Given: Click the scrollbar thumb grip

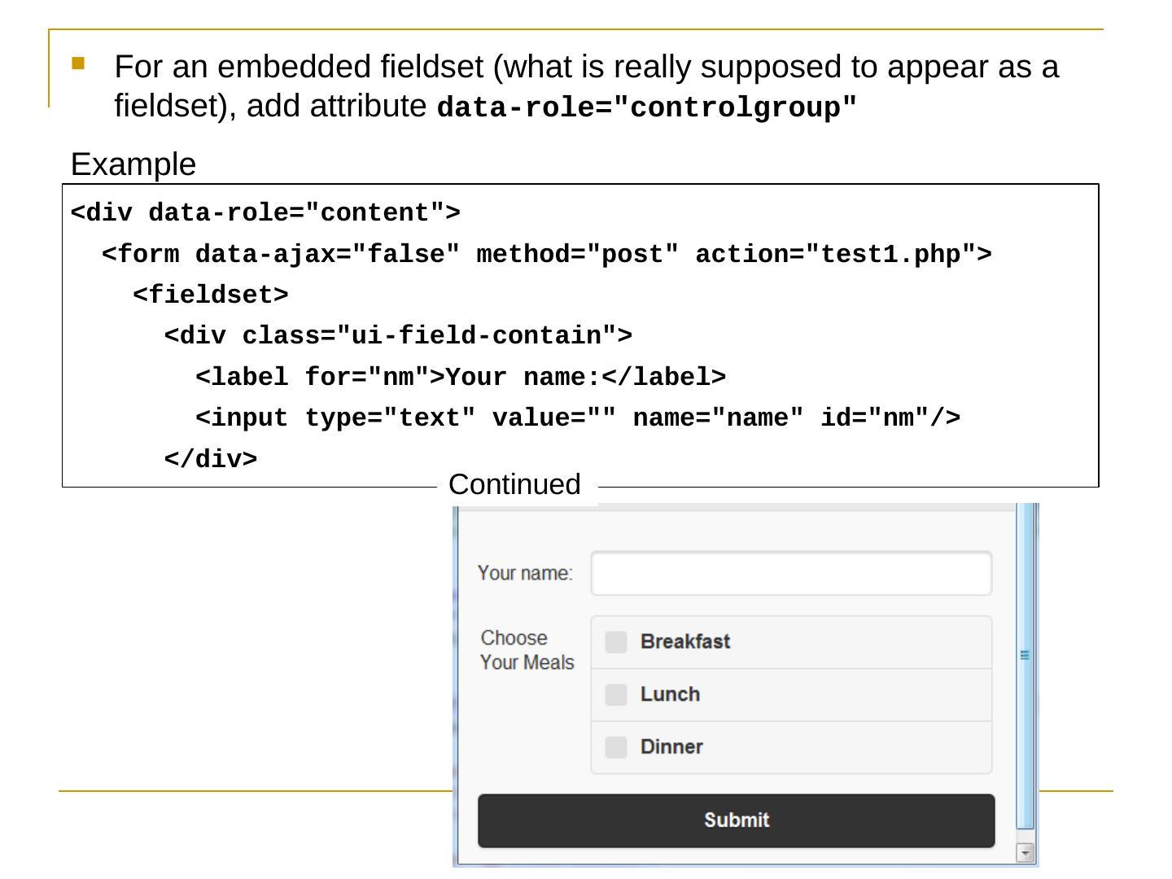Looking at the screenshot, I should click(1025, 654).
